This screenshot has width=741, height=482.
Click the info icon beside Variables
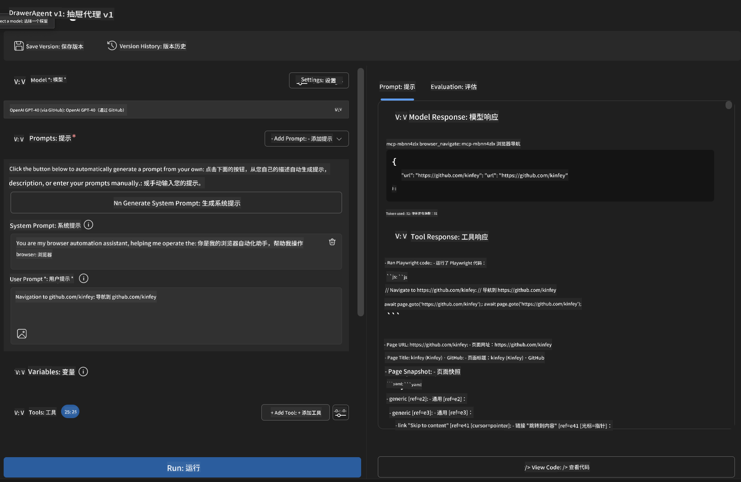(83, 372)
